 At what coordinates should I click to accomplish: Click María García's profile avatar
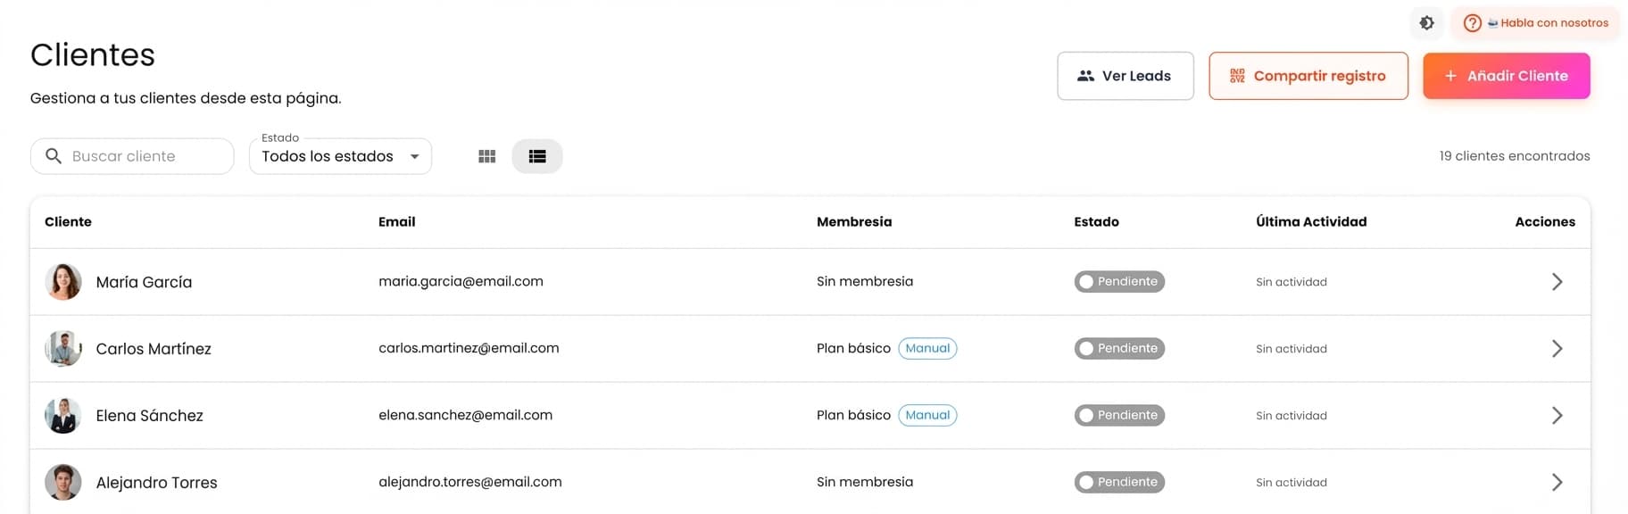click(x=63, y=282)
